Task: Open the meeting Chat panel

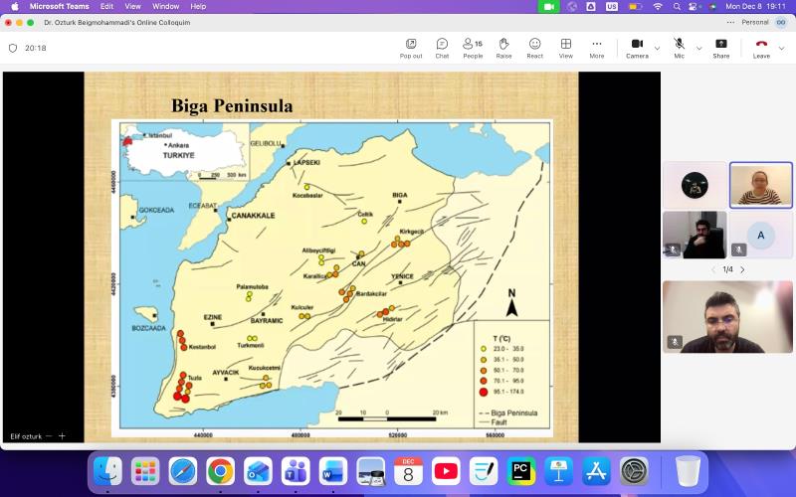Action: point(442,48)
